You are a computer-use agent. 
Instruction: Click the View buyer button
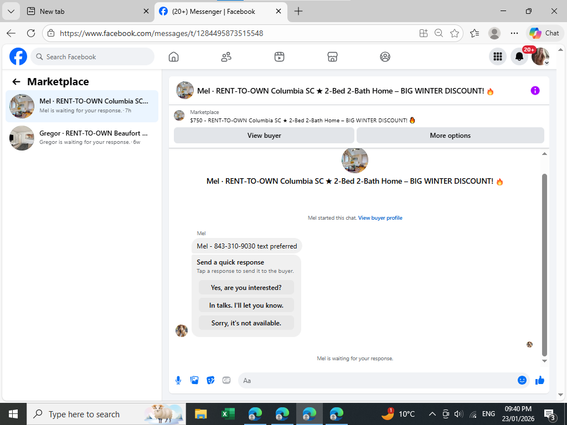(264, 136)
